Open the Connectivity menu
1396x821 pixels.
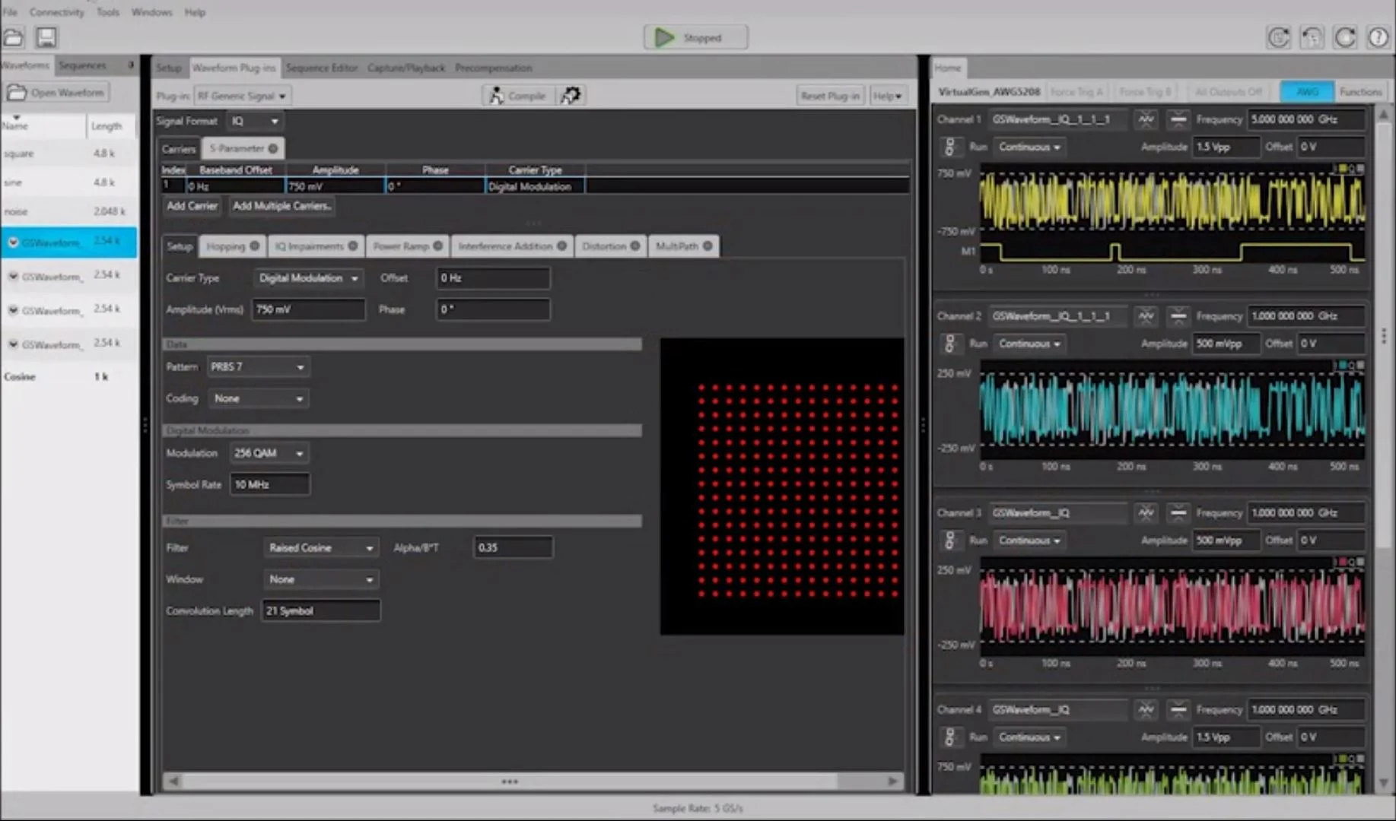coord(56,12)
